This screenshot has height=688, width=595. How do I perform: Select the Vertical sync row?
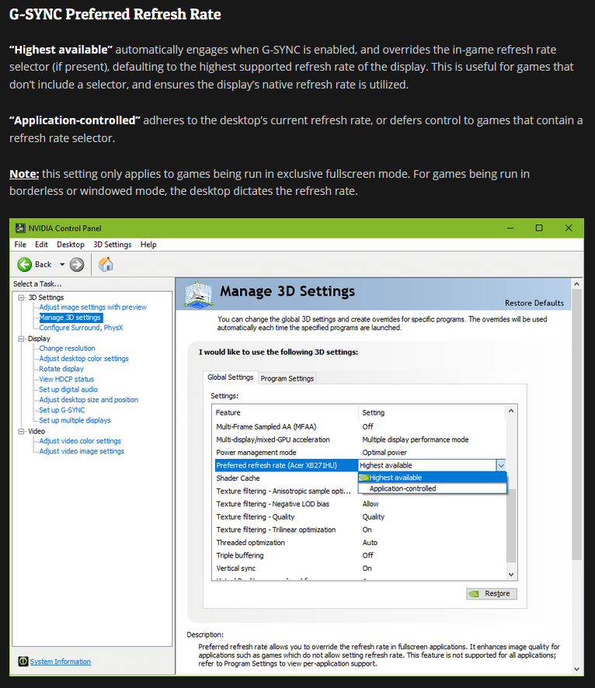pos(360,568)
